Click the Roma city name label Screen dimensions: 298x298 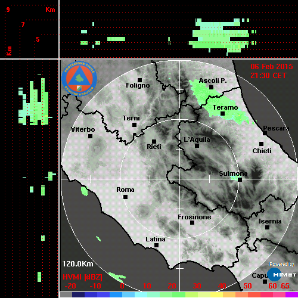[125, 190]
